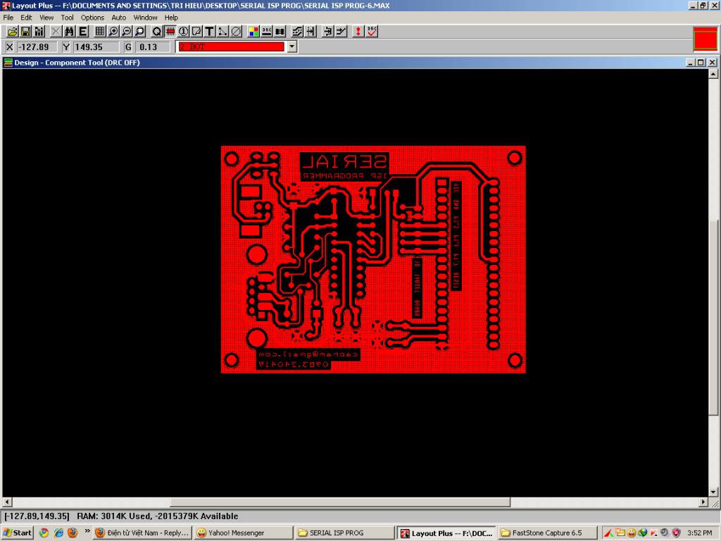The image size is (721, 541).
Task: Click the red color swatch at top right
Action: click(x=706, y=39)
